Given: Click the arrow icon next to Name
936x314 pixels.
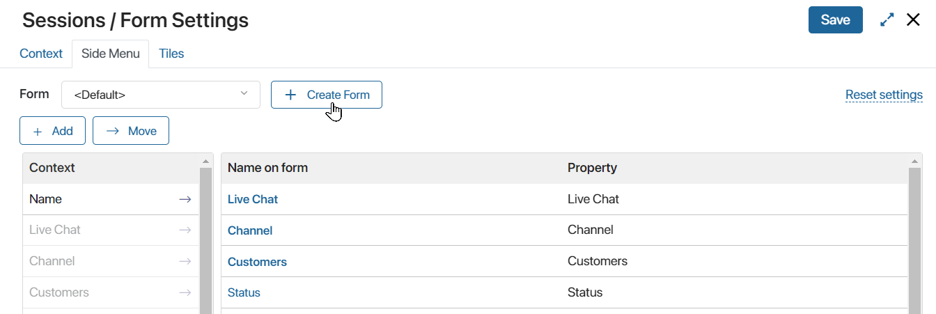Looking at the screenshot, I should pos(185,199).
